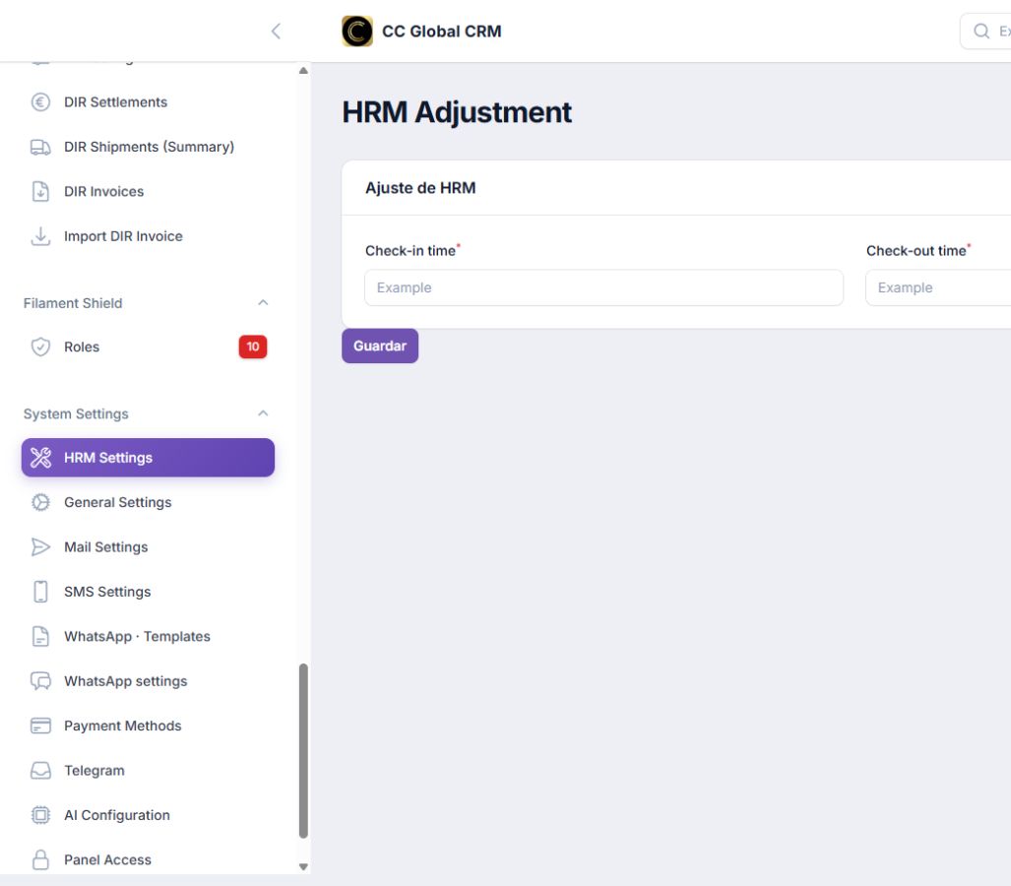Click the lock icon beside Panel Access
The height and width of the screenshot is (886, 1011).
[x=40, y=859]
